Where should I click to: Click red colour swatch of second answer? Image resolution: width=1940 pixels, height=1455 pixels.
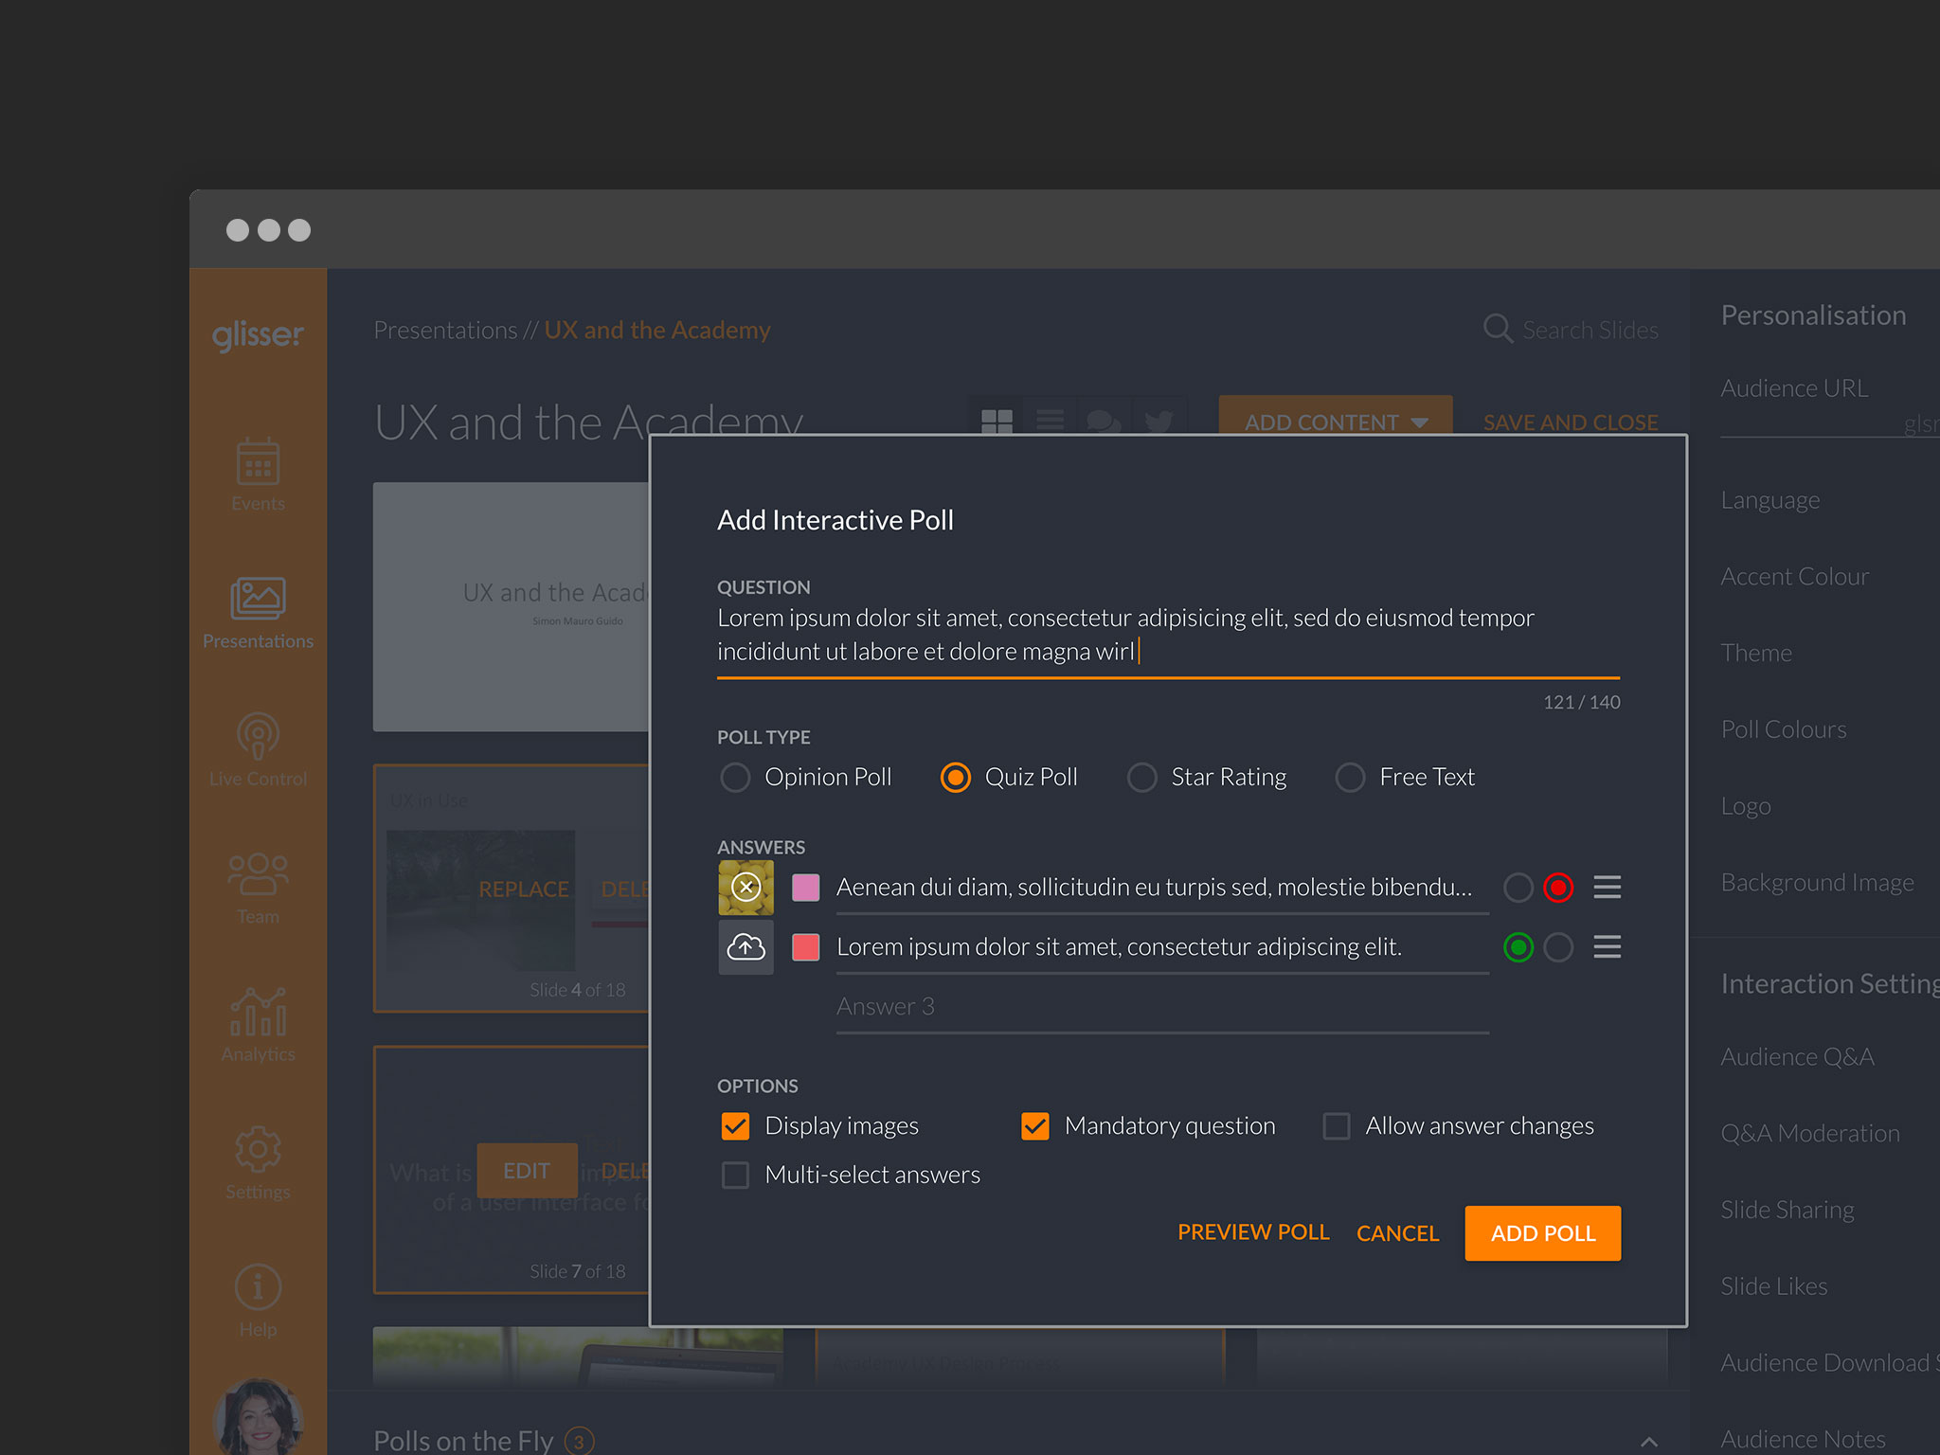805,946
